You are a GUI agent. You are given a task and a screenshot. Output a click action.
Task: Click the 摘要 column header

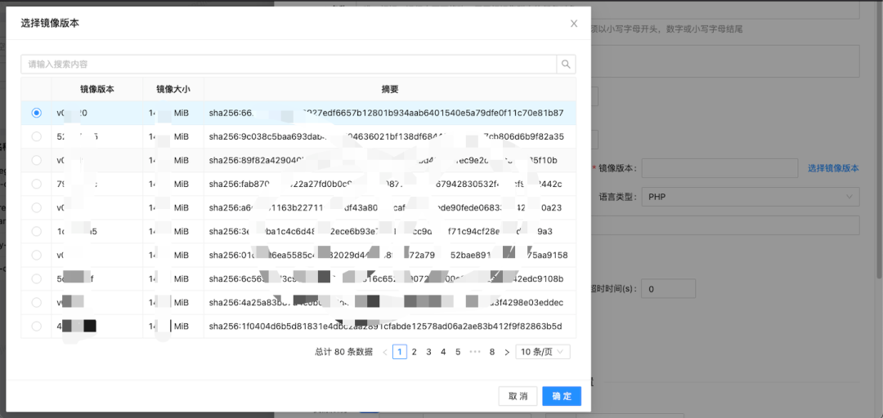(x=390, y=90)
